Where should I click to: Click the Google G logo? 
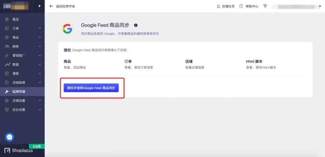pos(67,29)
